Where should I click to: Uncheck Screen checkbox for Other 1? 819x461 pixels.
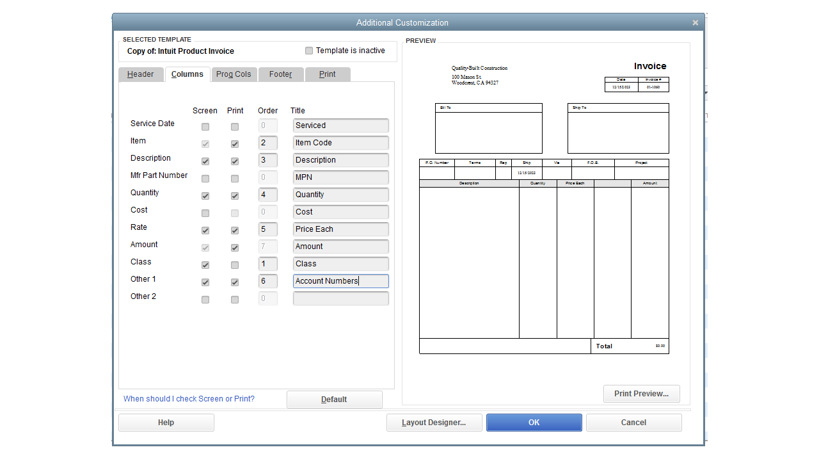coord(205,282)
